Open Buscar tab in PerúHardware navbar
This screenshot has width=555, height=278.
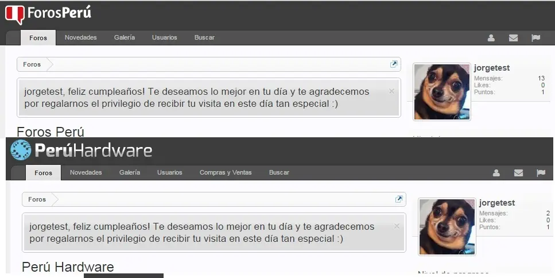click(280, 172)
